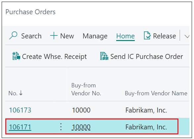The image size is (194, 139).
Task: Open purchase order 106173
Action: tap(20, 110)
